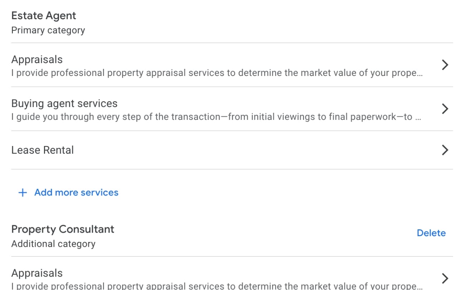Click the Property Consultant category heading
The image size is (465, 290).
[x=63, y=229]
